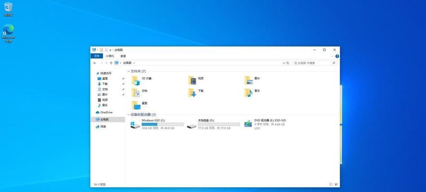Screen dimensions: 426x192
Task: Select 图片 in the navigation pane
Action: tap(103, 95)
